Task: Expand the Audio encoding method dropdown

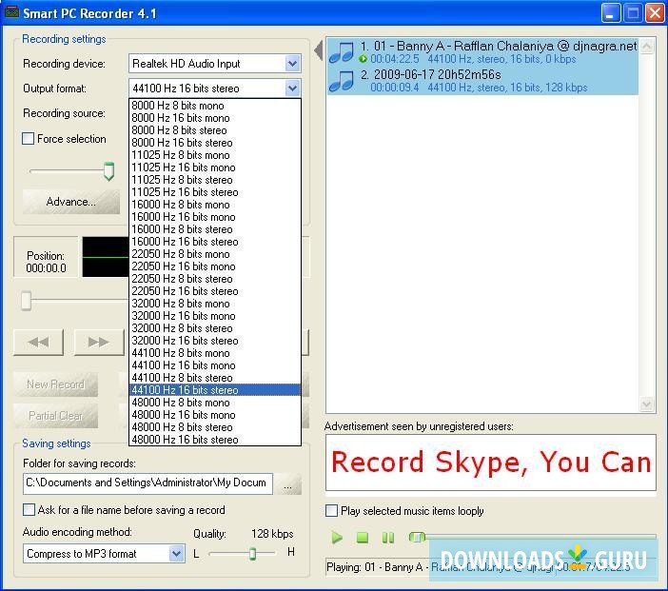Action: [176, 554]
